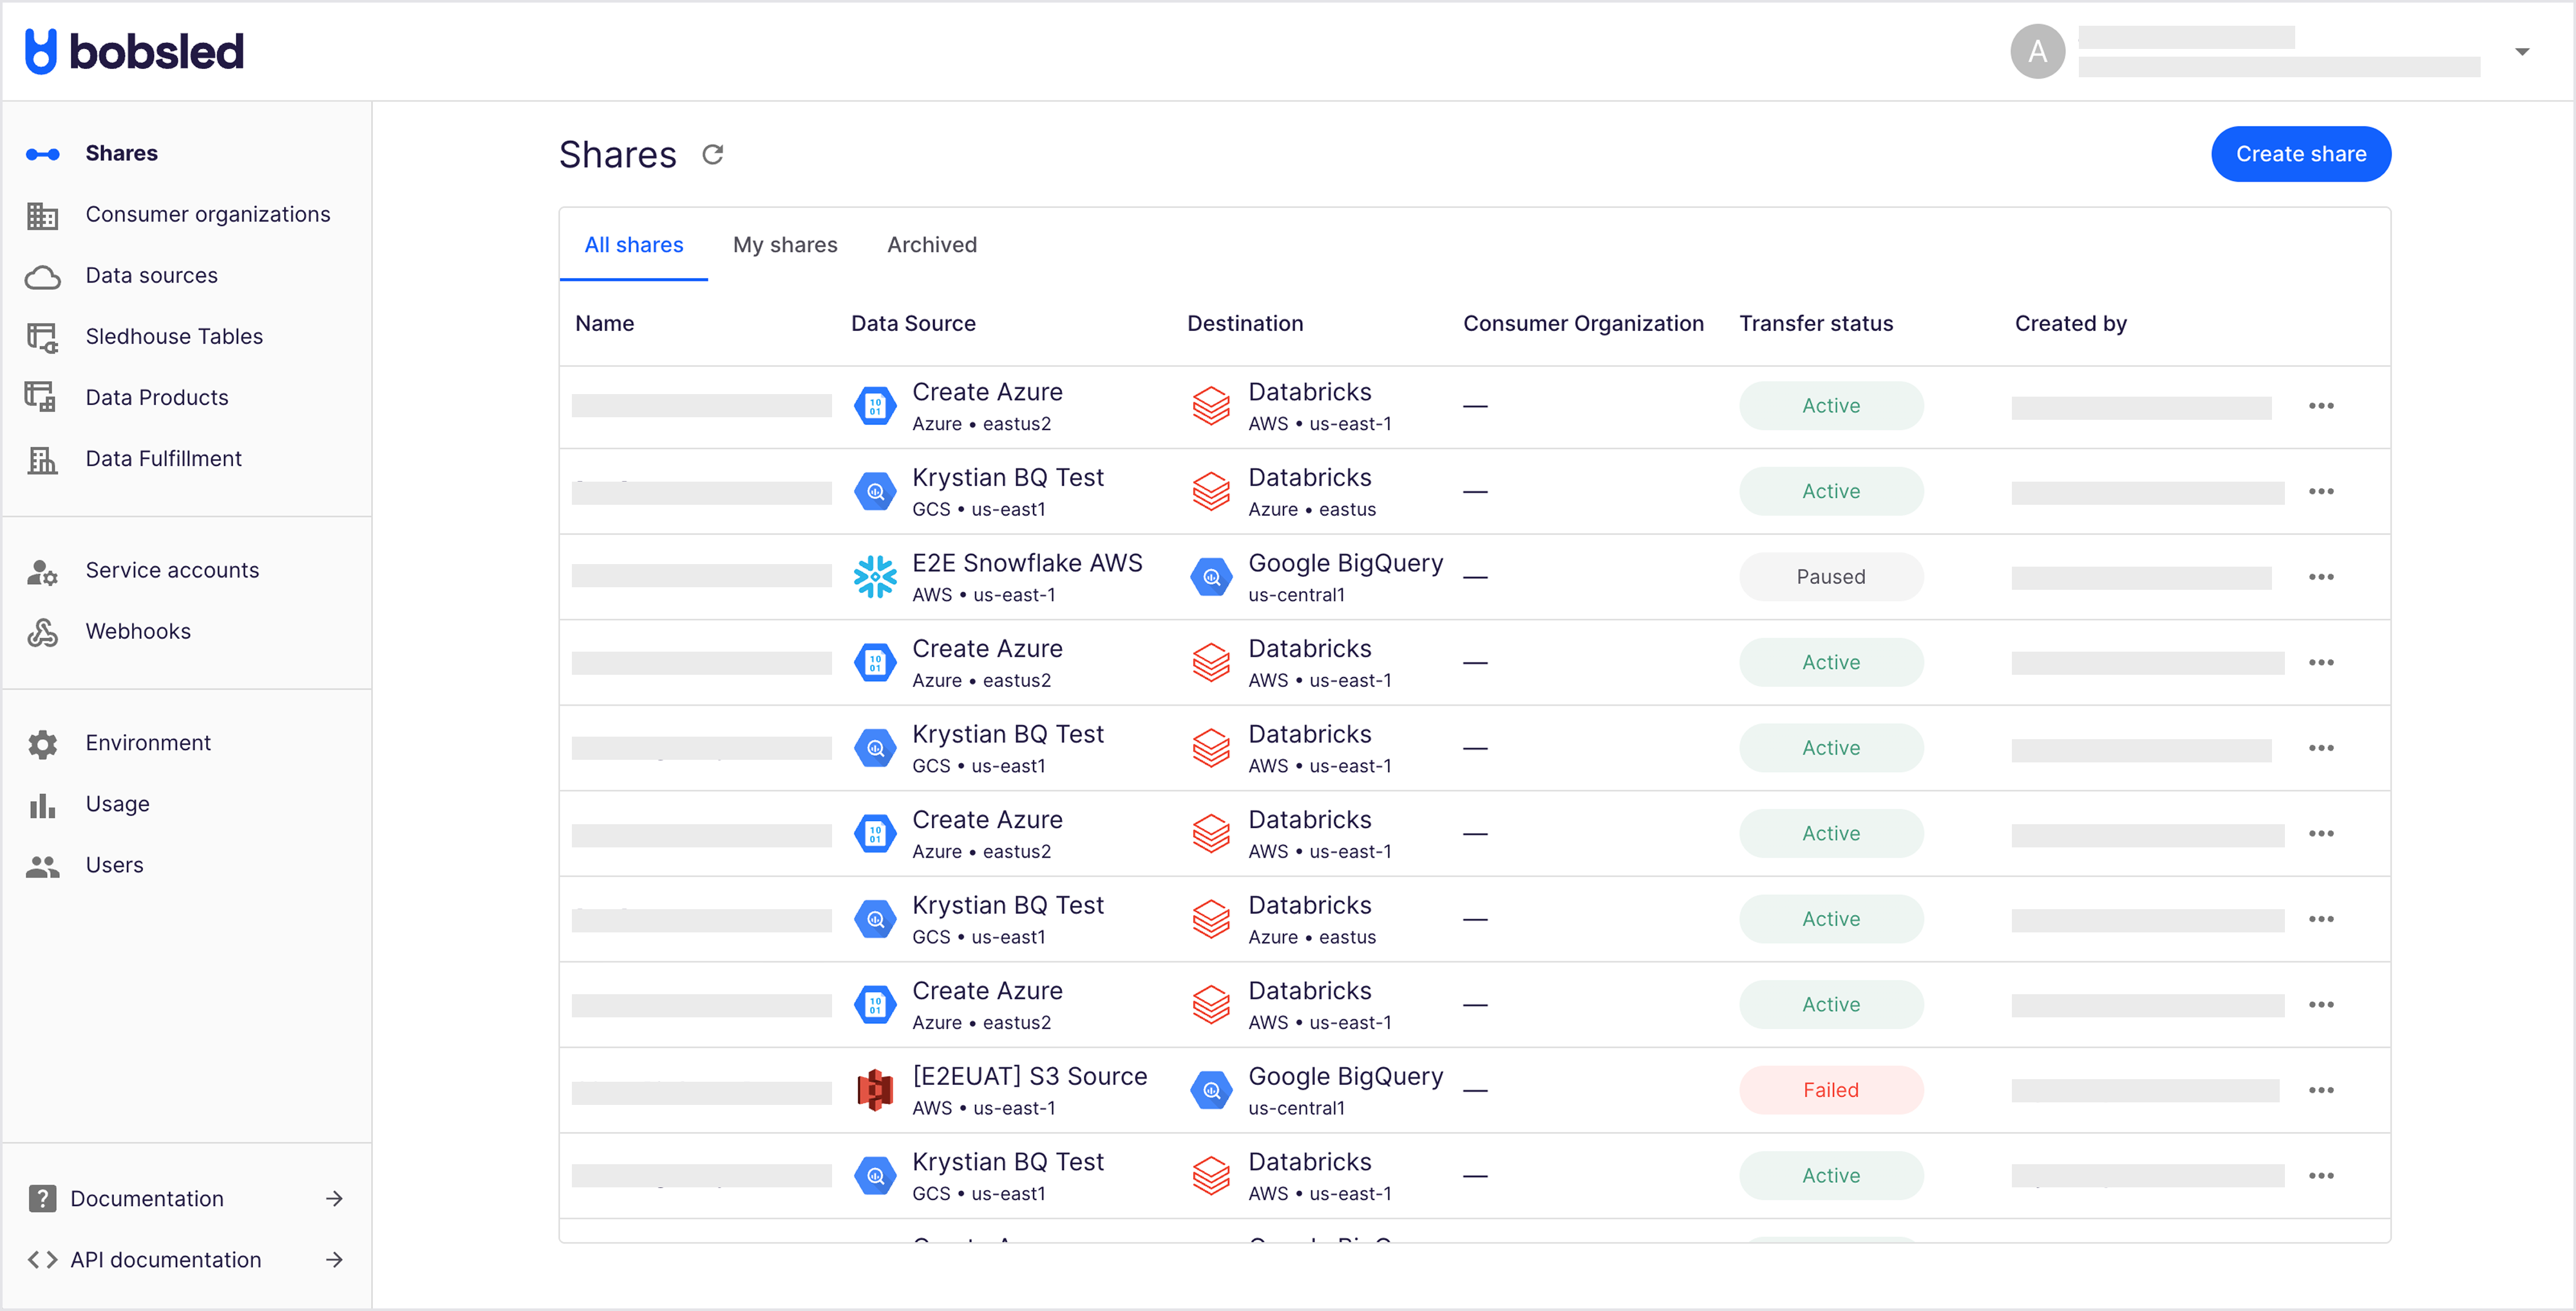
Task: Click the Data Products icon
Action: pyautogui.click(x=41, y=397)
